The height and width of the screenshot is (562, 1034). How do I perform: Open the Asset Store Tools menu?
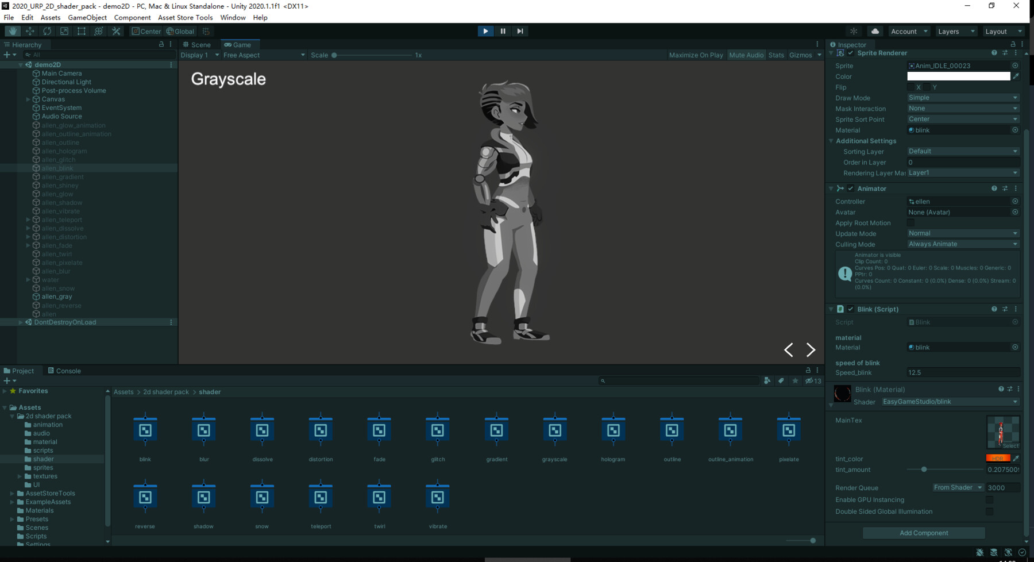pyautogui.click(x=185, y=18)
